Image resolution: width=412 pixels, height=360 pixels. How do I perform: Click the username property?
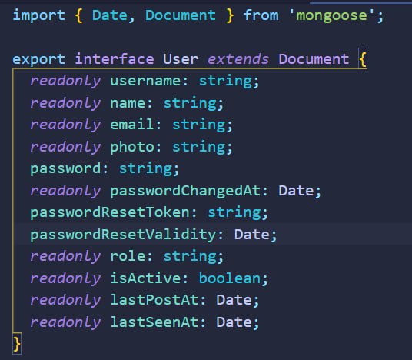(145, 81)
